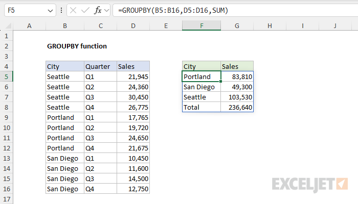Click the Total label cell
The height and width of the screenshot is (204, 358).
tap(202, 107)
